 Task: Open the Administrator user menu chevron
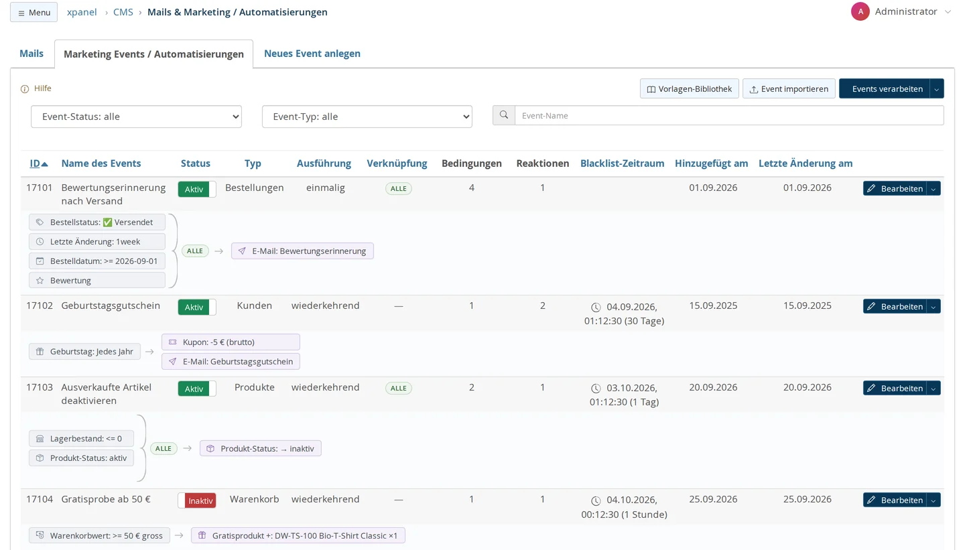point(948,12)
